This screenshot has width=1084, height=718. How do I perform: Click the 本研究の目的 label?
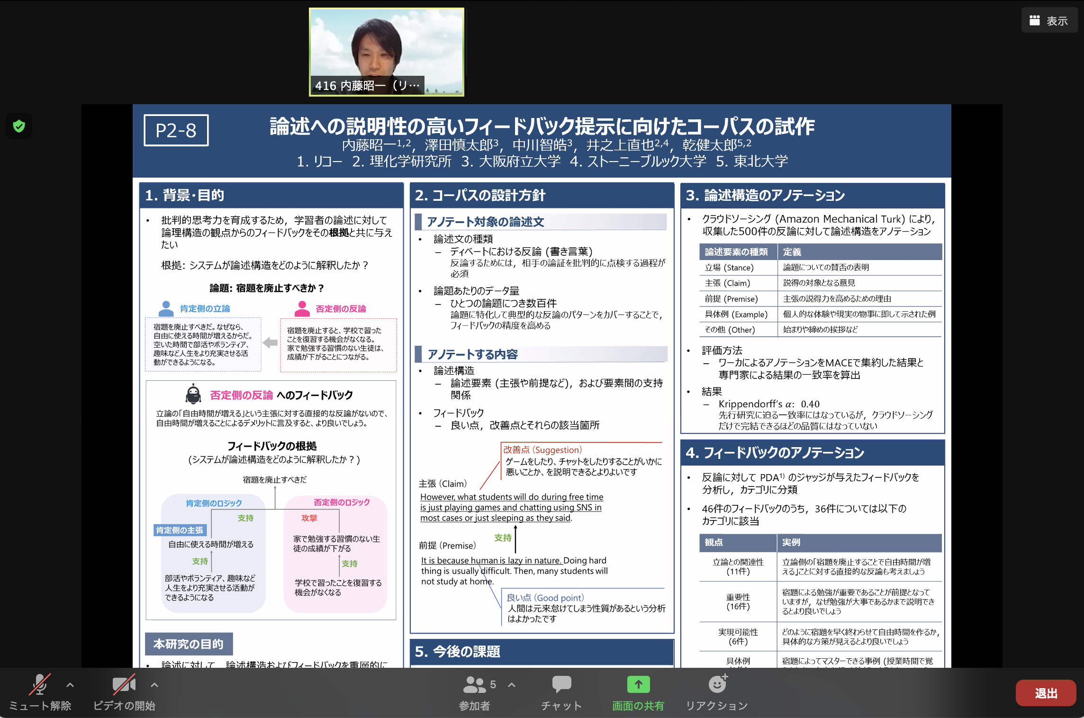click(x=189, y=644)
